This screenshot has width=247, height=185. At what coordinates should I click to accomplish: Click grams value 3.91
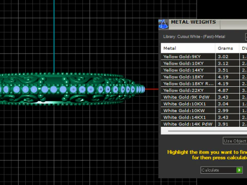(x=223, y=124)
